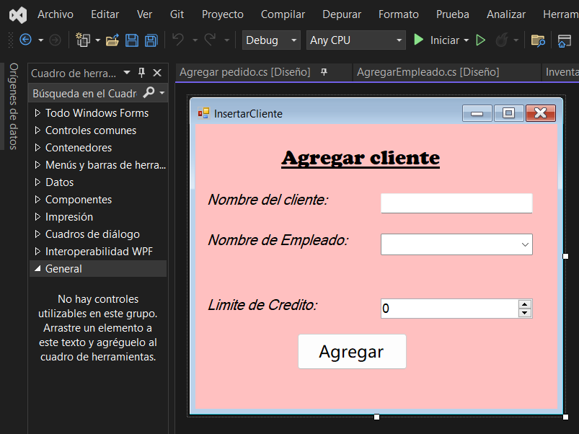
Task: Open the Archivo menu
Action: click(56, 14)
